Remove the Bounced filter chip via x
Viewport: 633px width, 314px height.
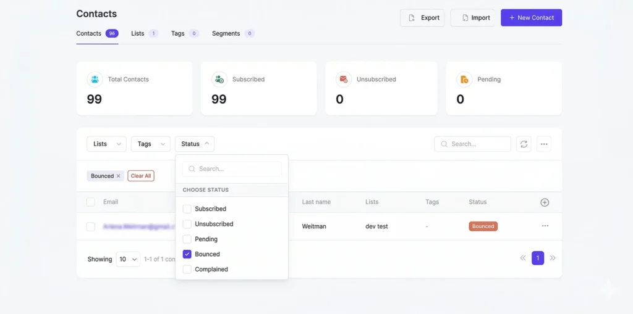coord(118,176)
